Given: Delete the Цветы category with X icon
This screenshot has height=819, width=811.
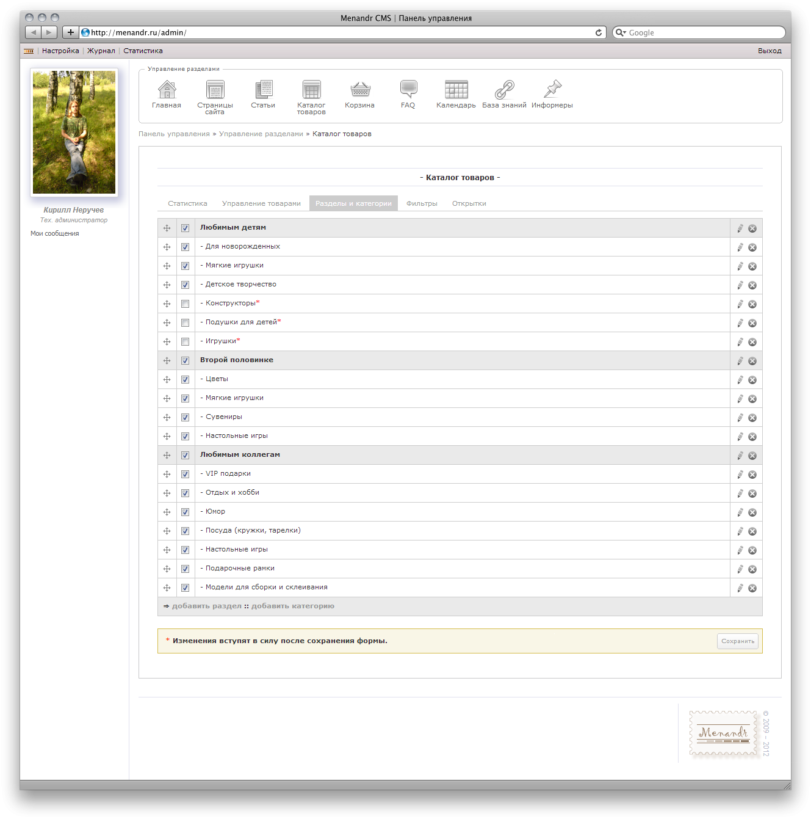Looking at the screenshot, I should pyautogui.click(x=752, y=379).
